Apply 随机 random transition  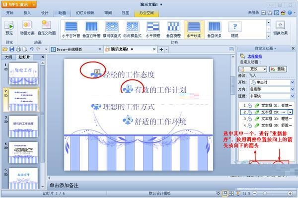tap(235, 30)
